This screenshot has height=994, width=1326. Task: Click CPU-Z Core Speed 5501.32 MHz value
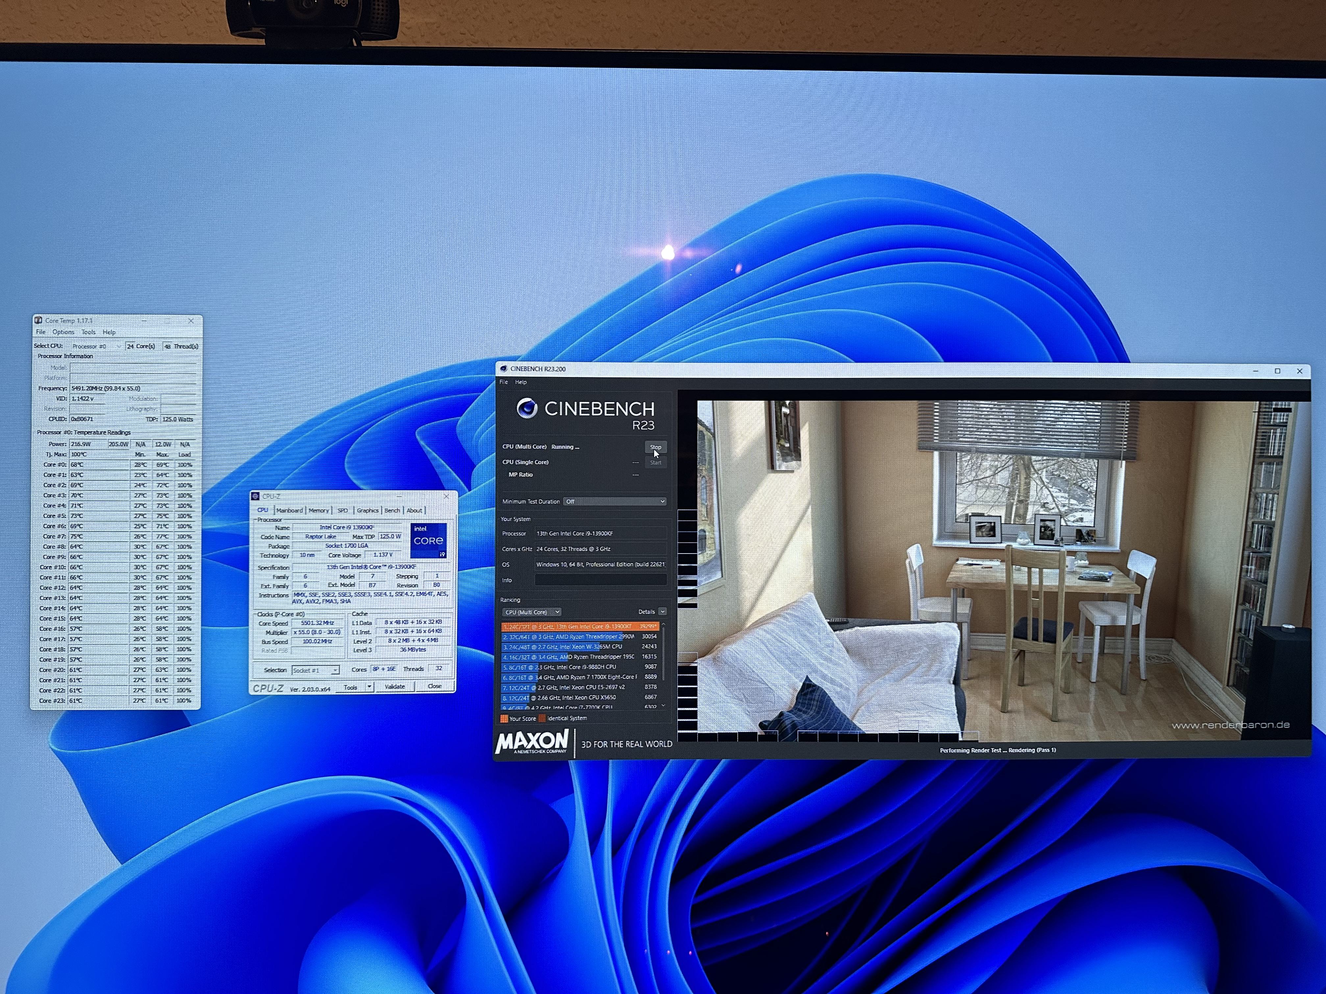(x=318, y=623)
